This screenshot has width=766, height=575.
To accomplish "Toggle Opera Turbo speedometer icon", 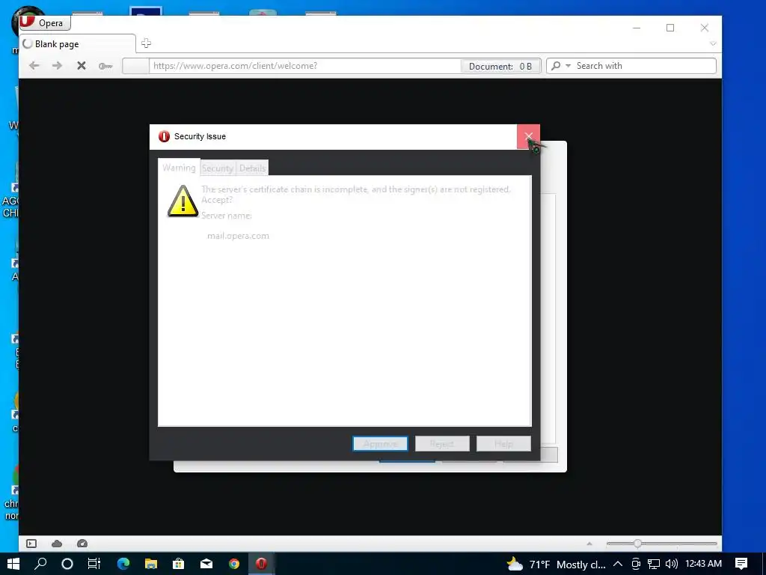I will (82, 544).
